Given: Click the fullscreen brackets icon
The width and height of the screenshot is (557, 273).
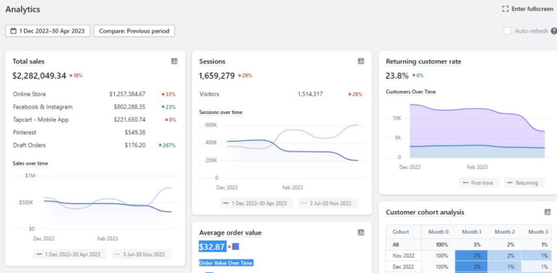Looking at the screenshot, I should pyautogui.click(x=505, y=9).
